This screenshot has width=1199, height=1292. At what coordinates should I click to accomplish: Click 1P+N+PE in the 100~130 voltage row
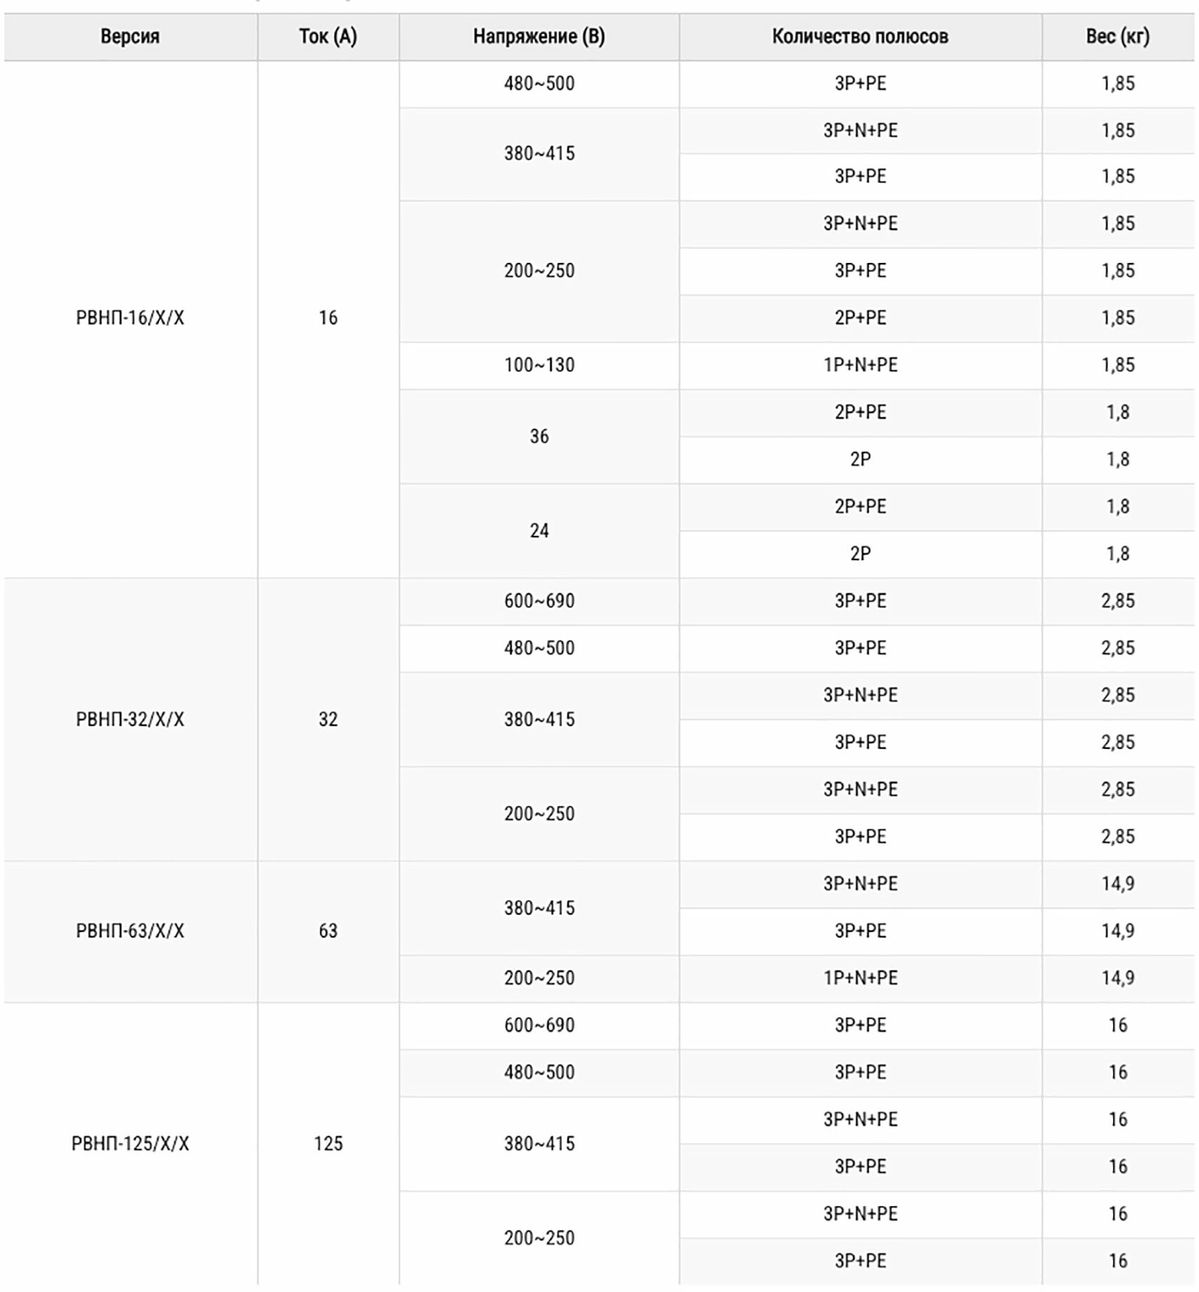pyautogui.click(x=860, y=365)
